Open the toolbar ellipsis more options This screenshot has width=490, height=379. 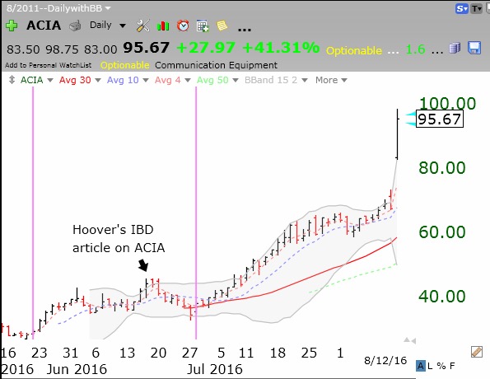(x=245, y=30)
